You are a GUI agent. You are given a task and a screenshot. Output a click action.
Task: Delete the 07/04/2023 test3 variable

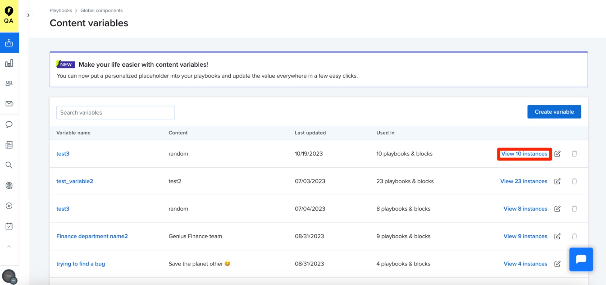[574, 209]
